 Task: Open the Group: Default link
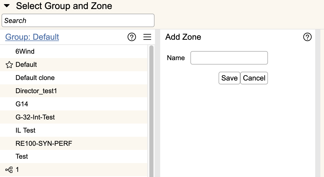click(x=32, y=37)
